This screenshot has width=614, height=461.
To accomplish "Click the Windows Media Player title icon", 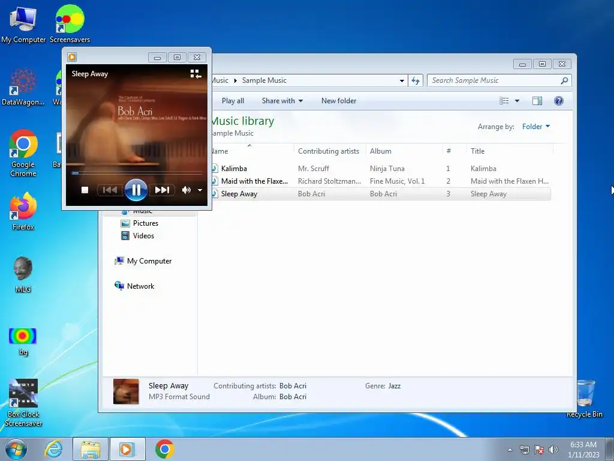I will 72,57.
